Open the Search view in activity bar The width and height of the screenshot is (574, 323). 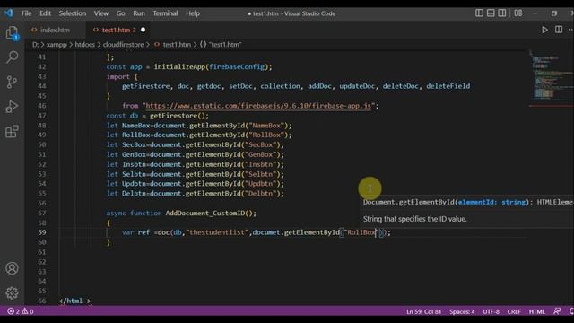[12, 57]
